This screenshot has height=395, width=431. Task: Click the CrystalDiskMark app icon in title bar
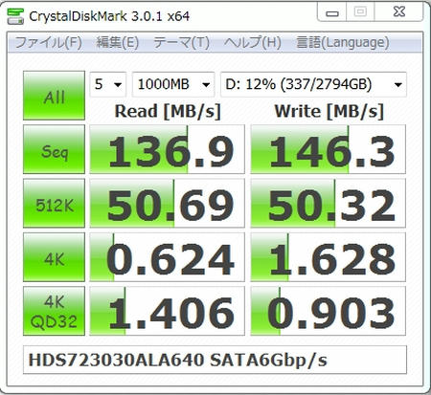click(x=15, y=16)
